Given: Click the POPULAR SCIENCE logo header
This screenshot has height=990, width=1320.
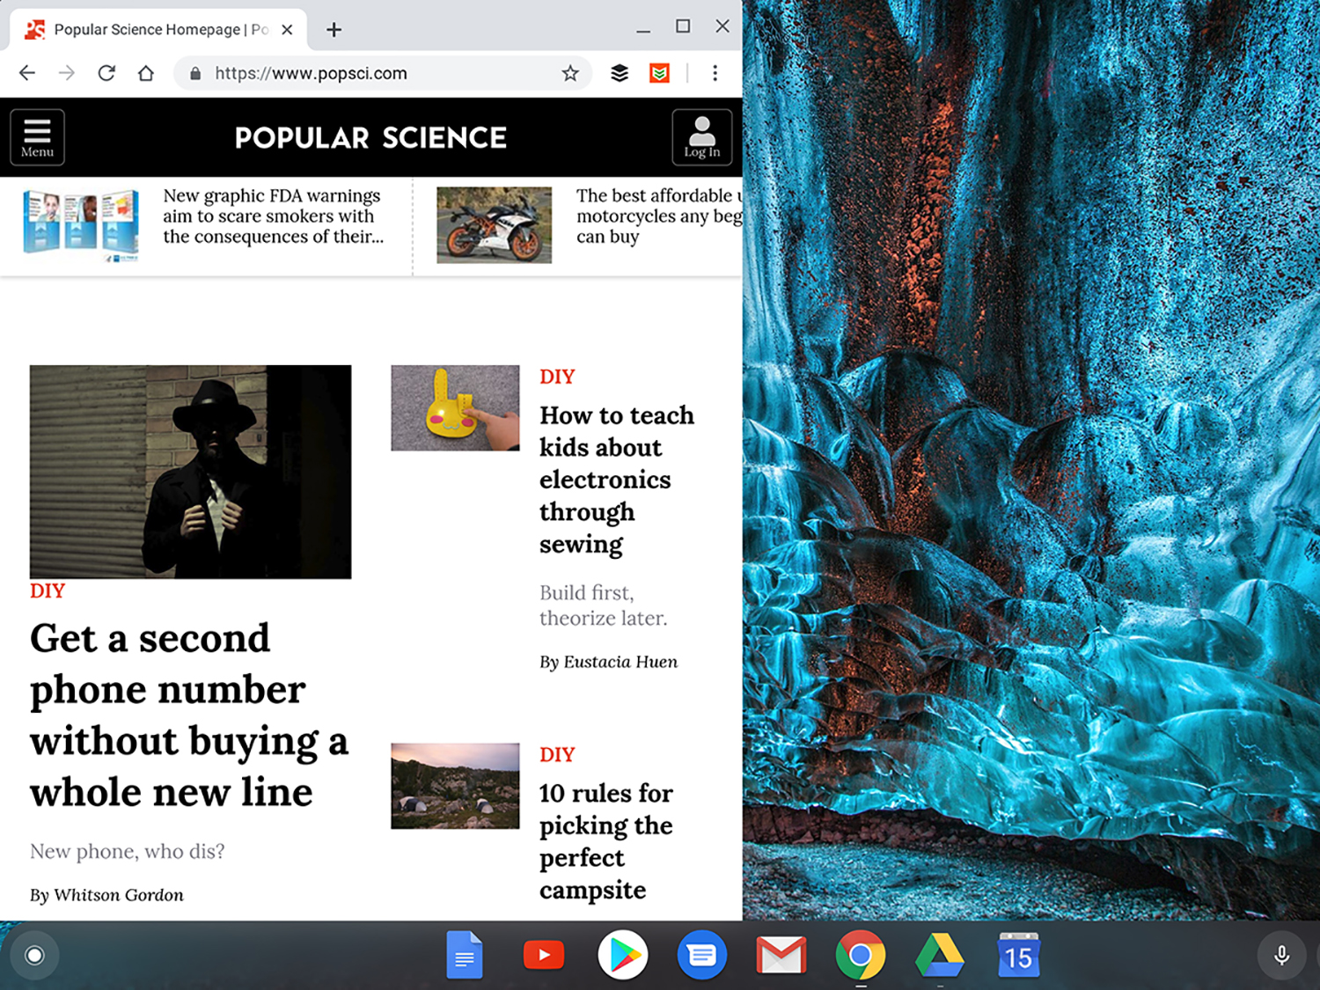Looking at the screenshot, I should click(x=370, y=137).
